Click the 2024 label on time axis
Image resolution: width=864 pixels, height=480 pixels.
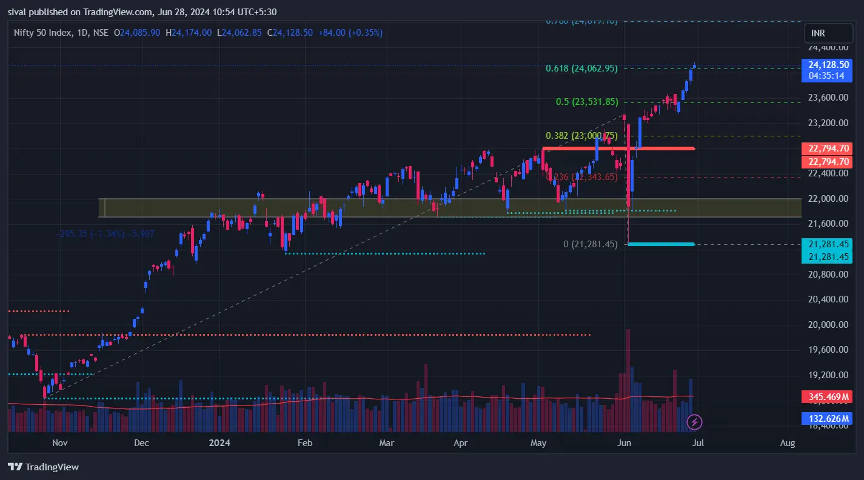(218, 443)
